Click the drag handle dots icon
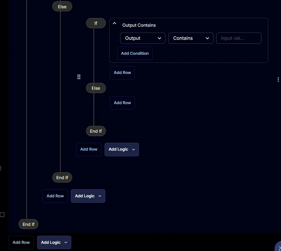This screenshot has width=281, height=251. [x=79, y=77]
